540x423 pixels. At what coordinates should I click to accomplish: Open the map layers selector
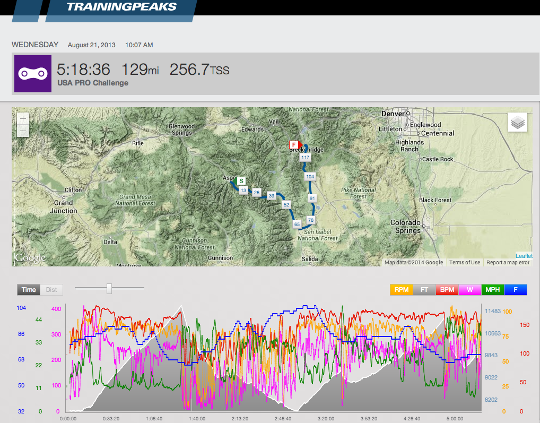click(x=518, y=122)
